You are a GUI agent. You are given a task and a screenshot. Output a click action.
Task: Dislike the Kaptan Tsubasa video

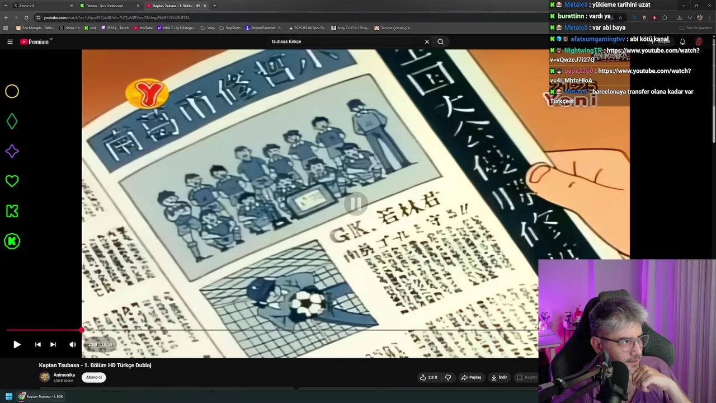(x=448, y=377)
